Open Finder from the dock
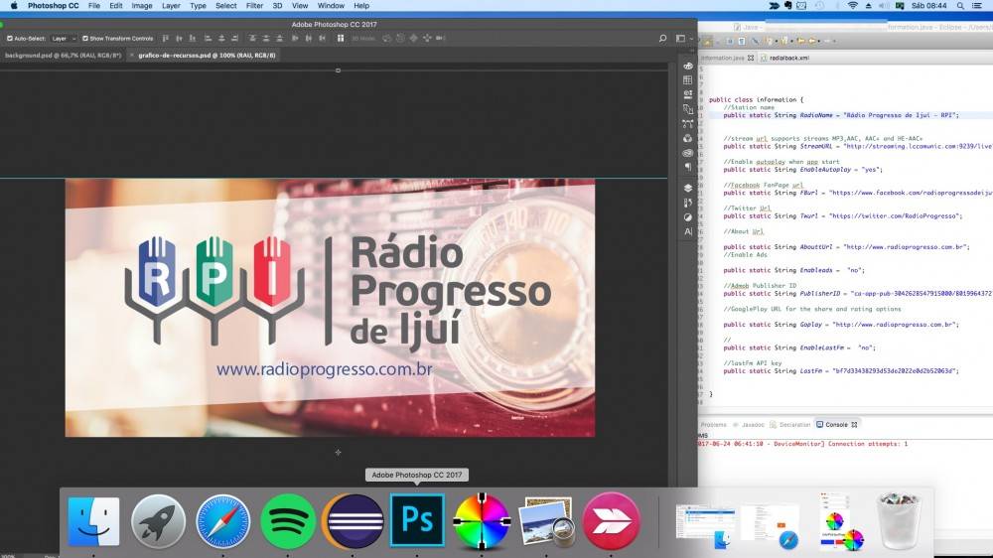This screenshot has height=558, width=993. tap(93, 521)
